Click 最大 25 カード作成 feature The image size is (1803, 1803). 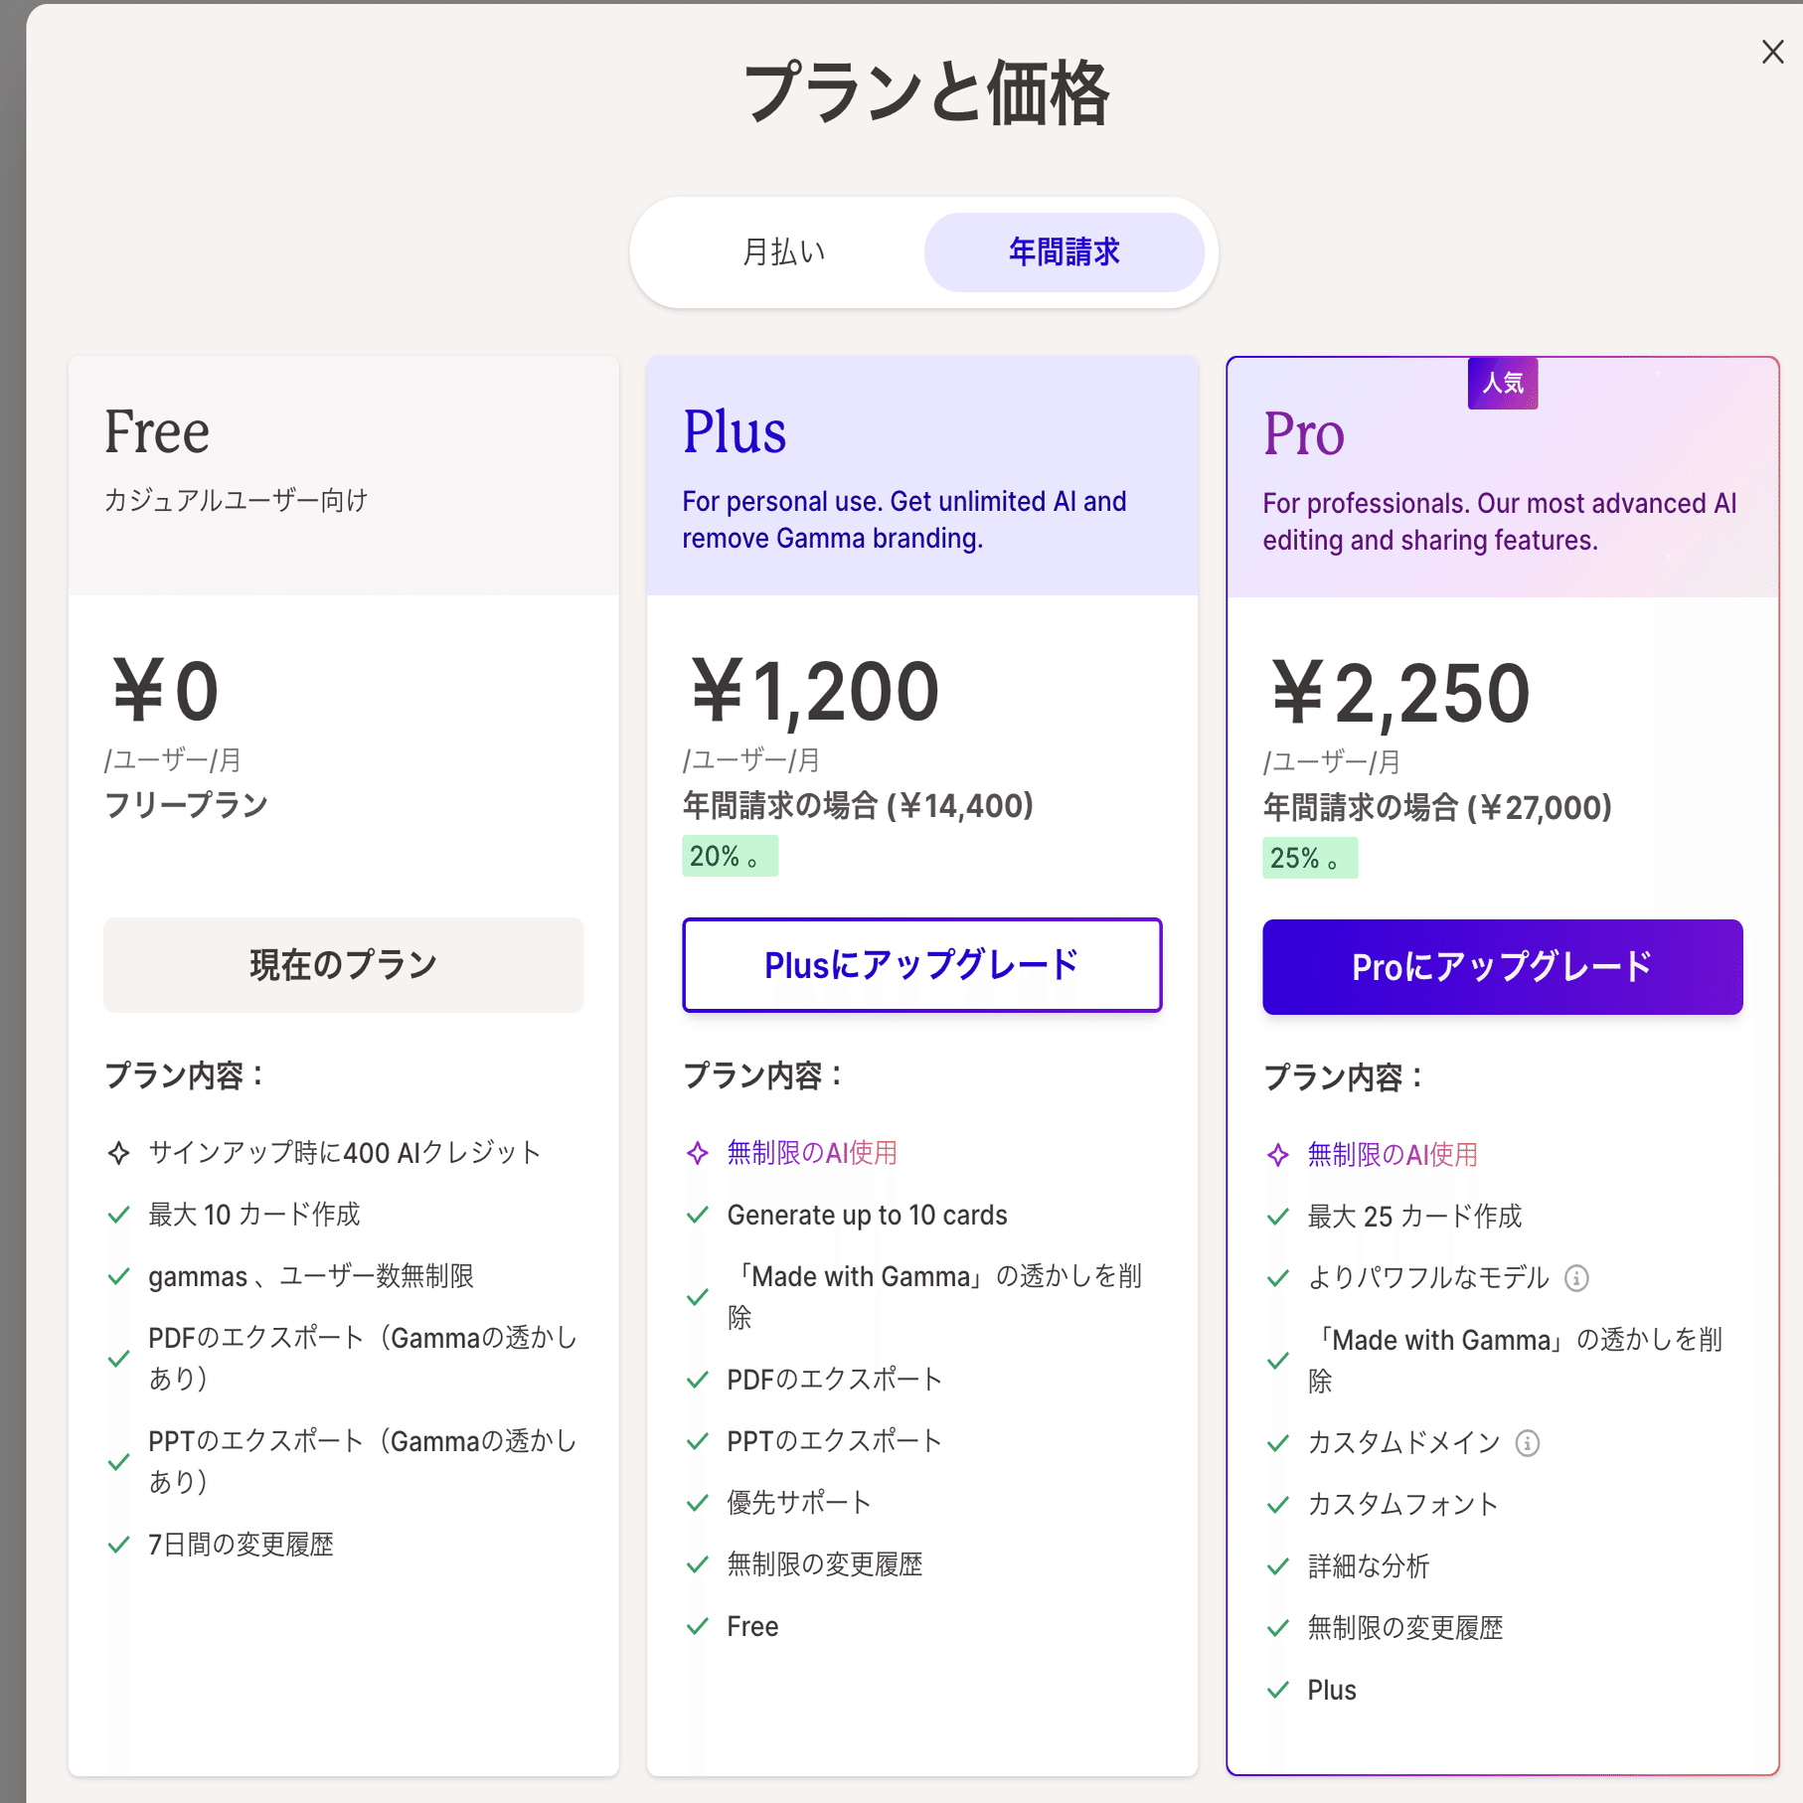(1414, 1217)
